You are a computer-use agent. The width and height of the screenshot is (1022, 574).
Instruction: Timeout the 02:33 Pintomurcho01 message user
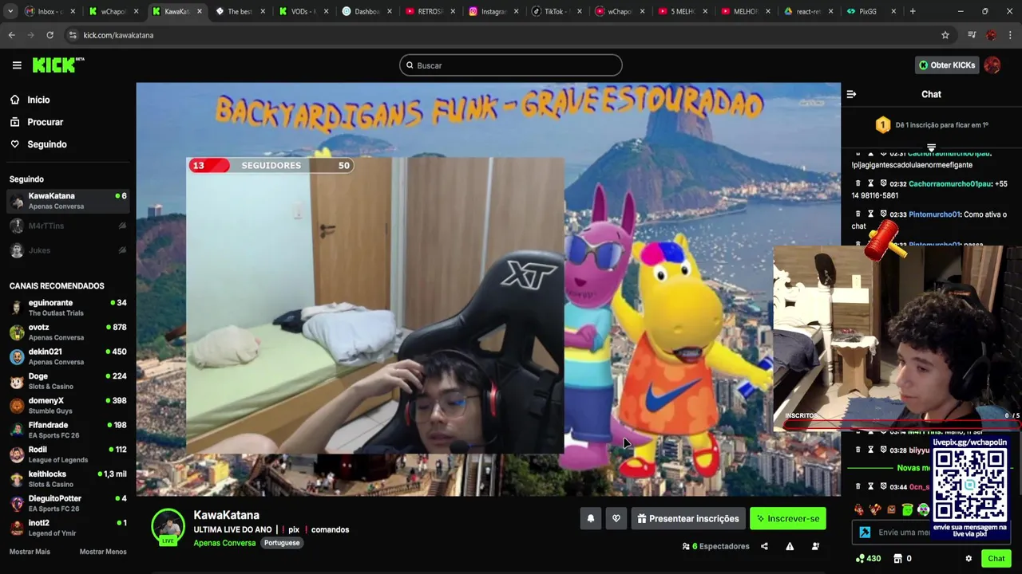click(871, 214)
